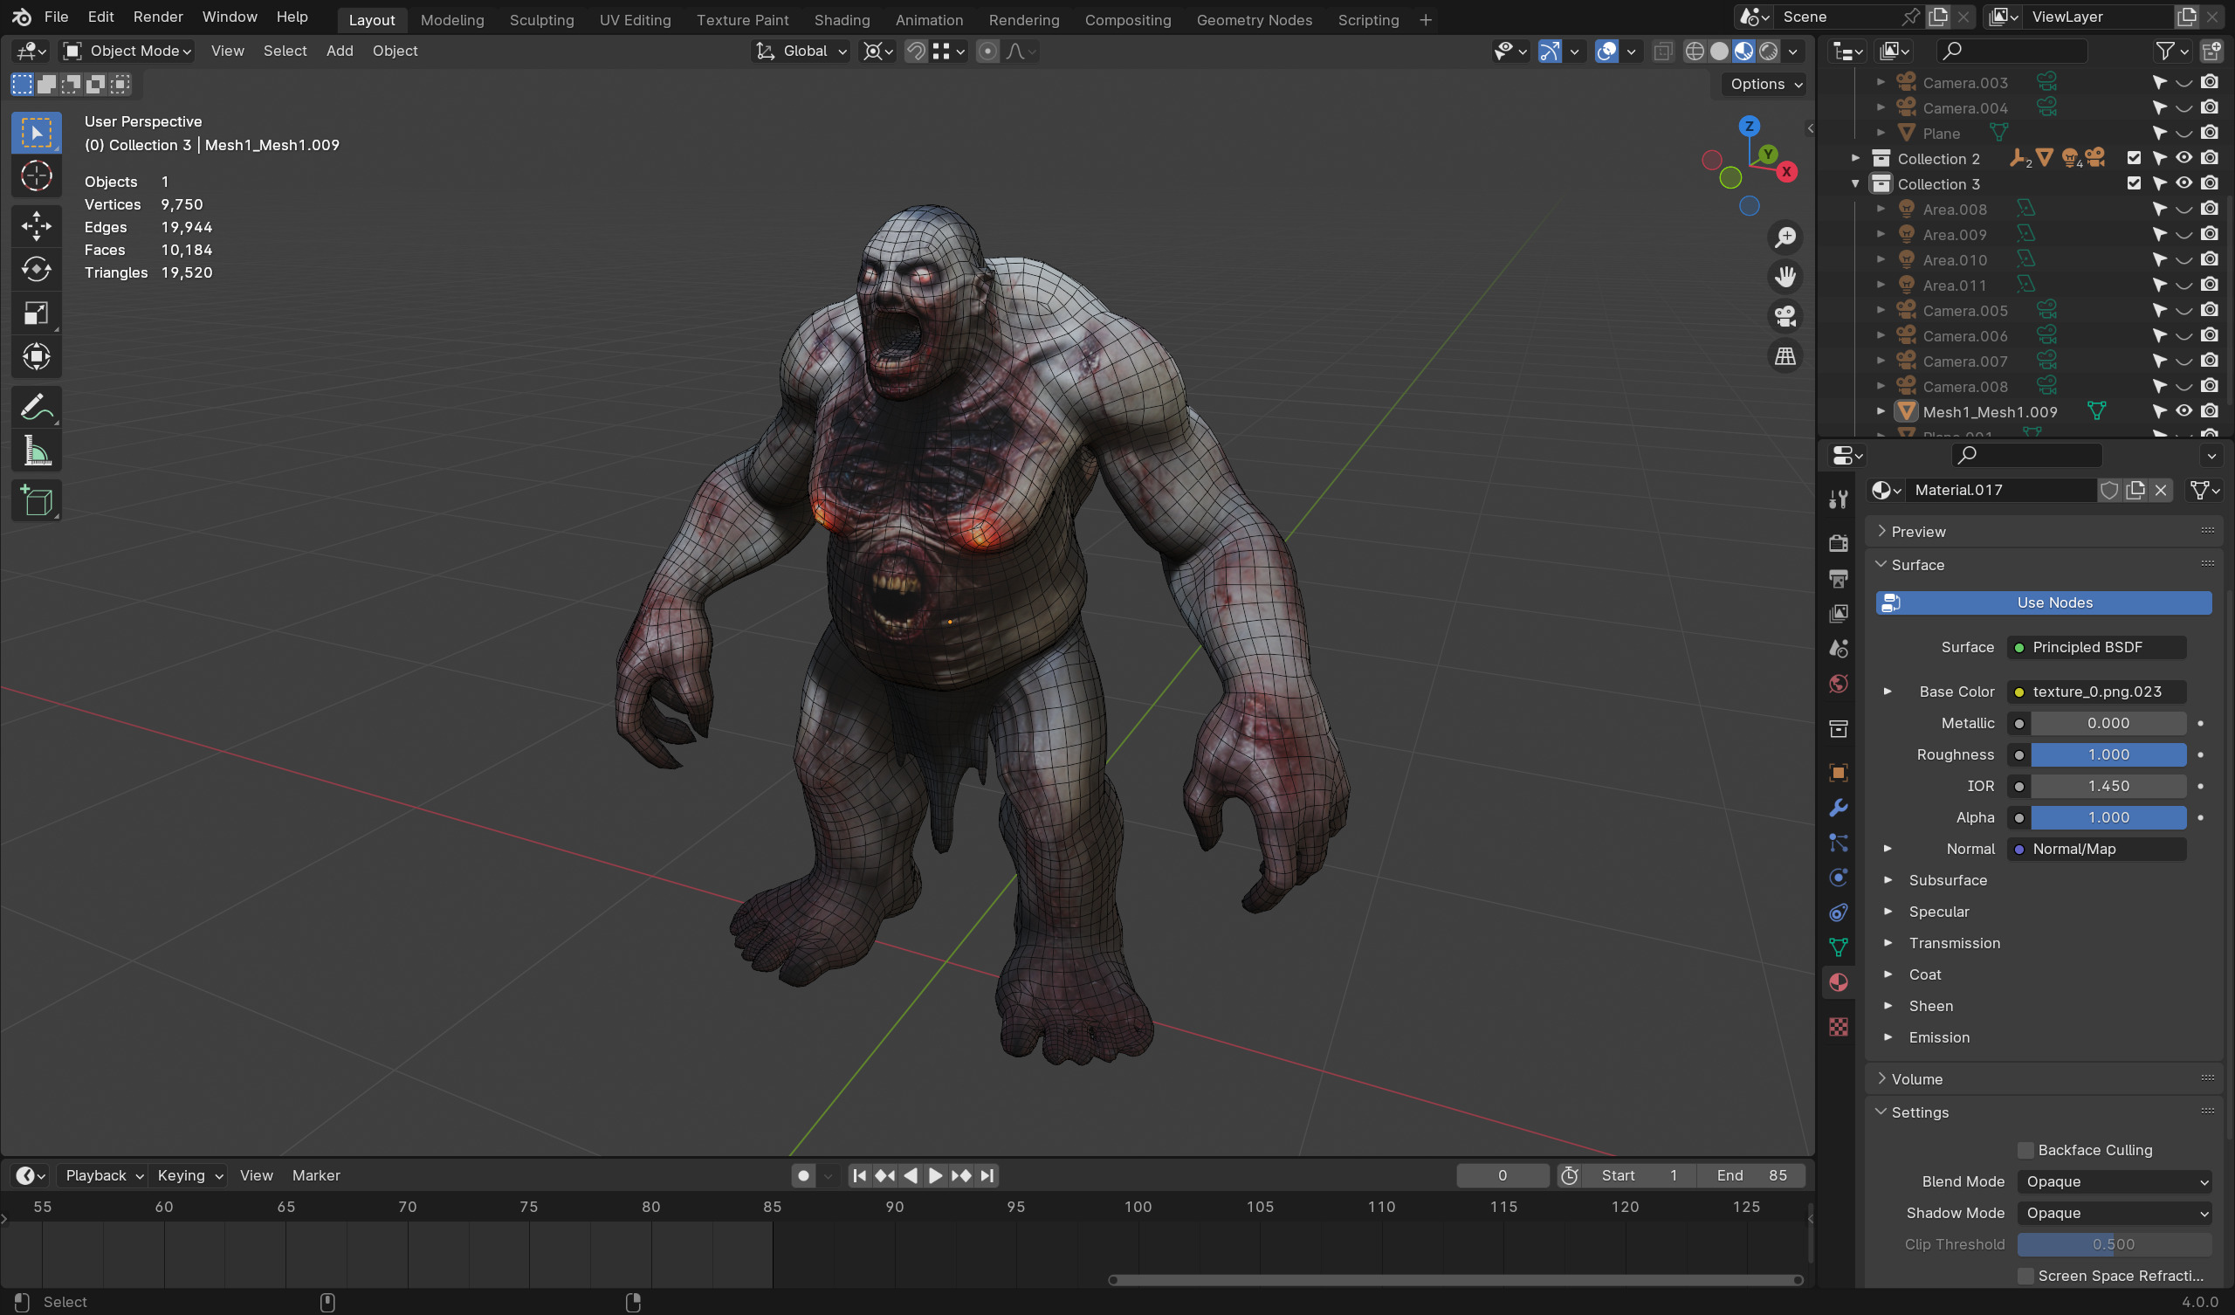Open the Texture properties tab
Image resolution: width=2235 pixels, height=1315 pixels.
click(x=1838, y=1027)
